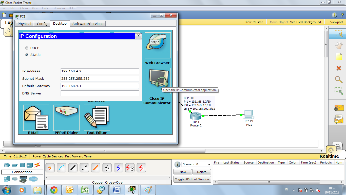Click the Windows Start button
The image size is (346, 195).
[x=7, y=190]
